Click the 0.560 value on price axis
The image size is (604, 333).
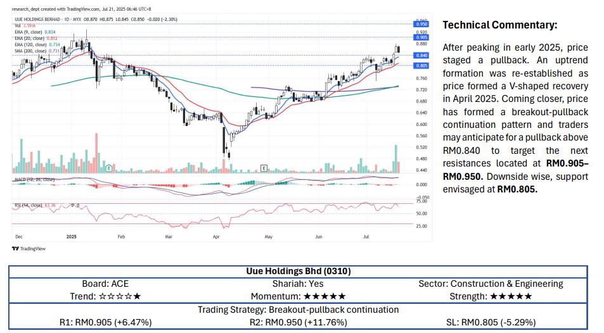(x=422, y=136)
